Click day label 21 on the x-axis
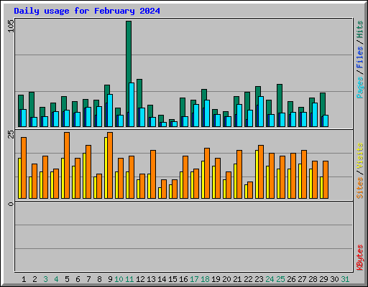The image size is (368, 287). [237, 279]
